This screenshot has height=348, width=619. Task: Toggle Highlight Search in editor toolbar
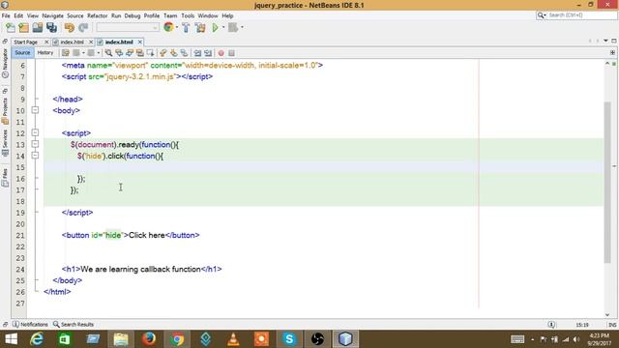pos(139,53)
